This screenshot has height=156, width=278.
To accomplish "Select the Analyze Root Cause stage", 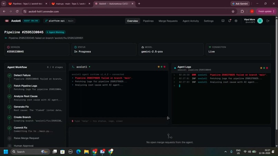I will pos(35,98).
